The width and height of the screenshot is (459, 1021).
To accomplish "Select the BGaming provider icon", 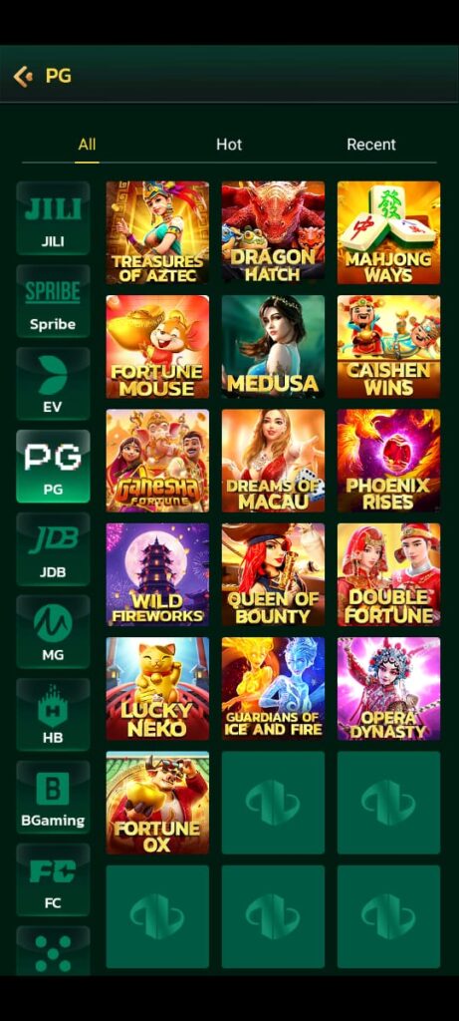I will 53,797.
